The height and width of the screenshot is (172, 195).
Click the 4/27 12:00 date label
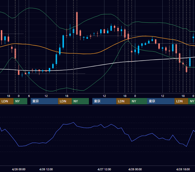point(104,169)
